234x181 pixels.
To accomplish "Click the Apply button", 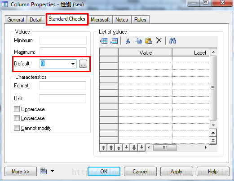I will pos(177,172).
